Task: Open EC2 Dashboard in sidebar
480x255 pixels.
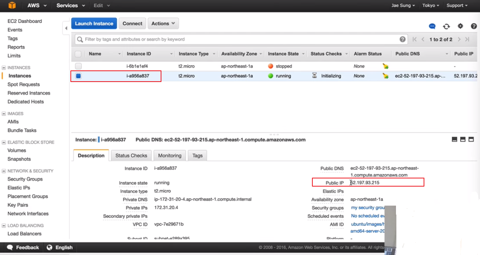Action: tap(25, 21)
